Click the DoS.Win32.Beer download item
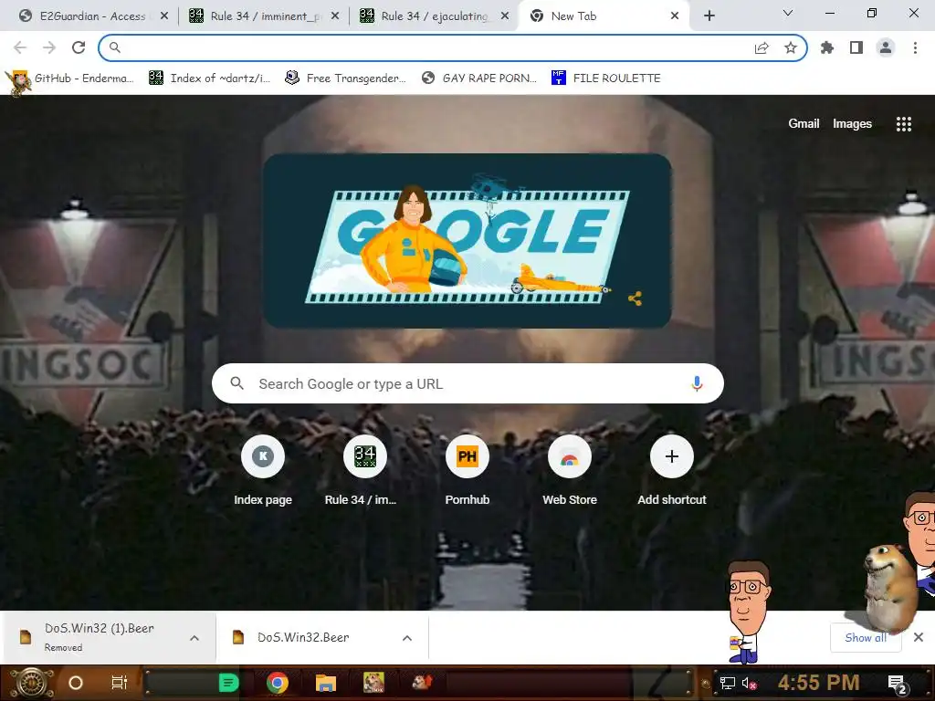This screenshot has width=935, height=701. point(303,638)
